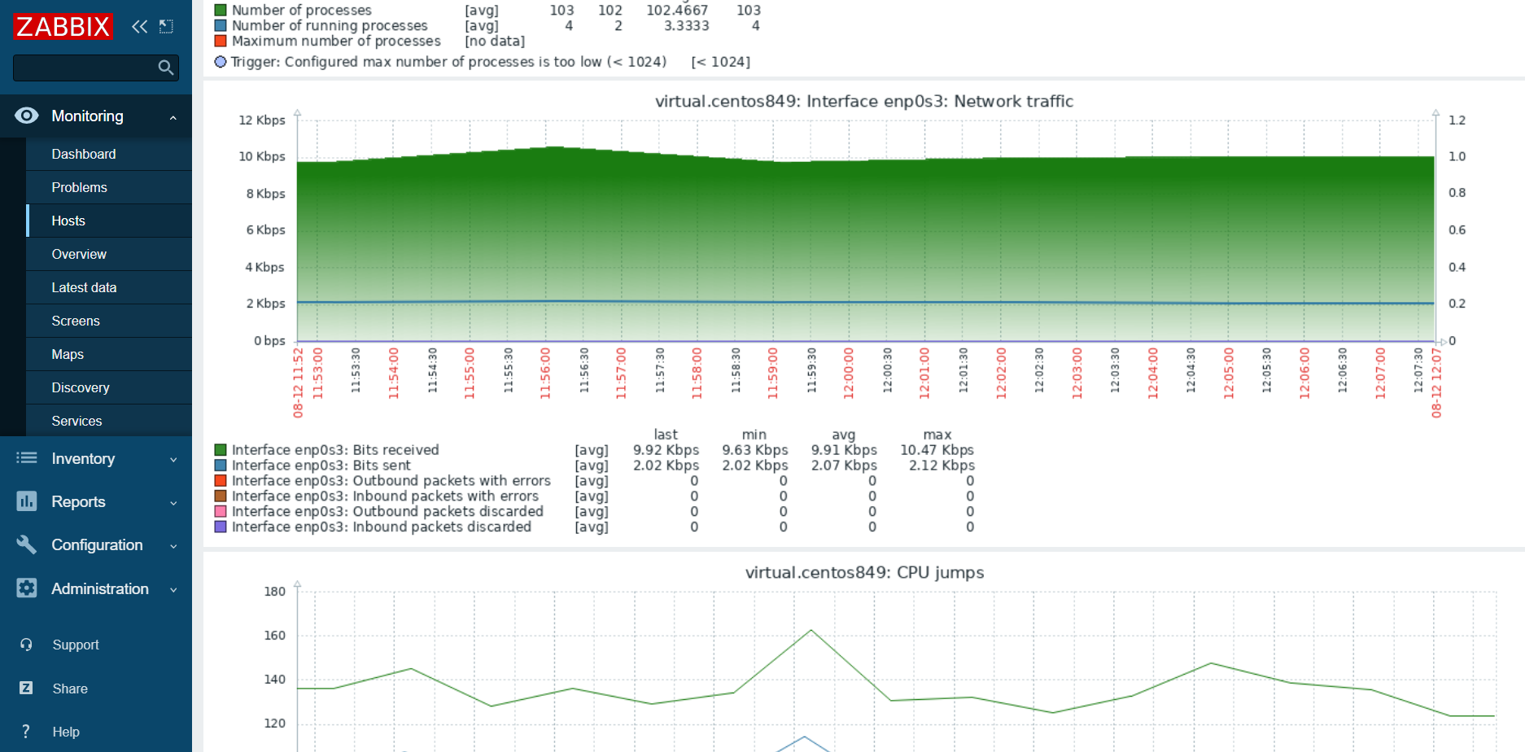The height and width of the screenshot is (752, 1525).
Task: Switch to the Problems view
Action: 79,187
